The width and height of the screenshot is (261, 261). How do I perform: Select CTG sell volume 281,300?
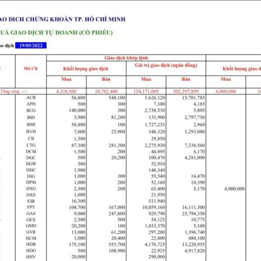117,145
